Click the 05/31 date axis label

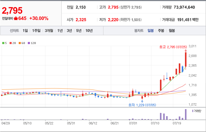[71, 123]
